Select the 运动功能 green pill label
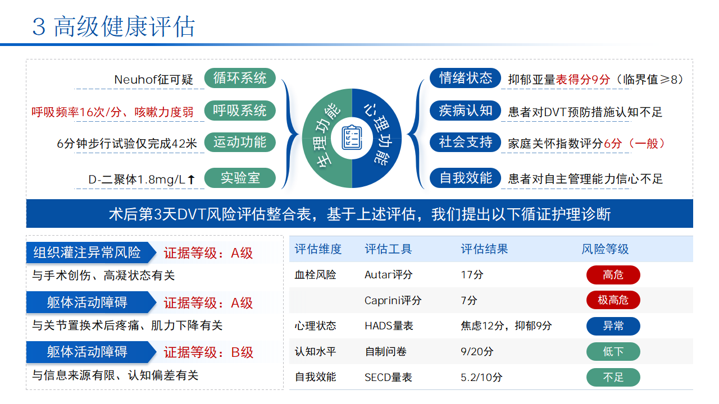 point(240,142)
